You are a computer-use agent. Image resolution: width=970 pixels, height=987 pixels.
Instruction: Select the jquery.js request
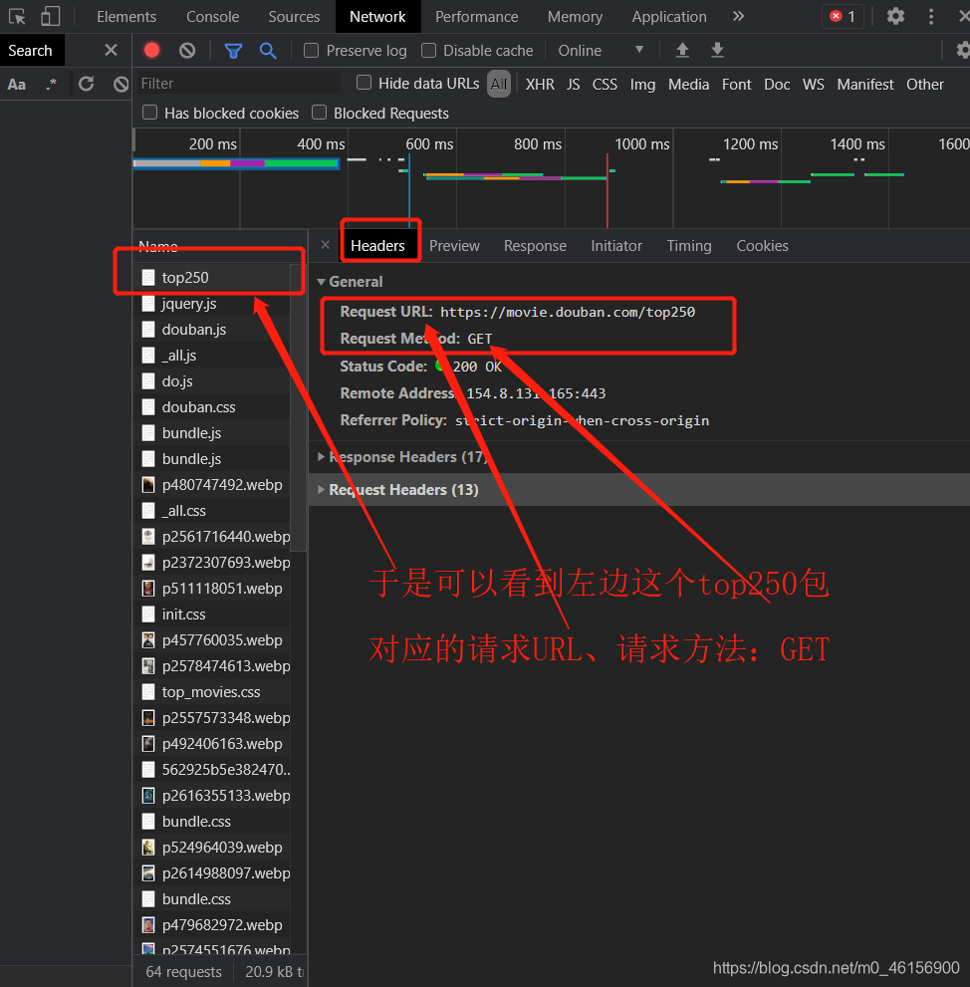(211, 304)
